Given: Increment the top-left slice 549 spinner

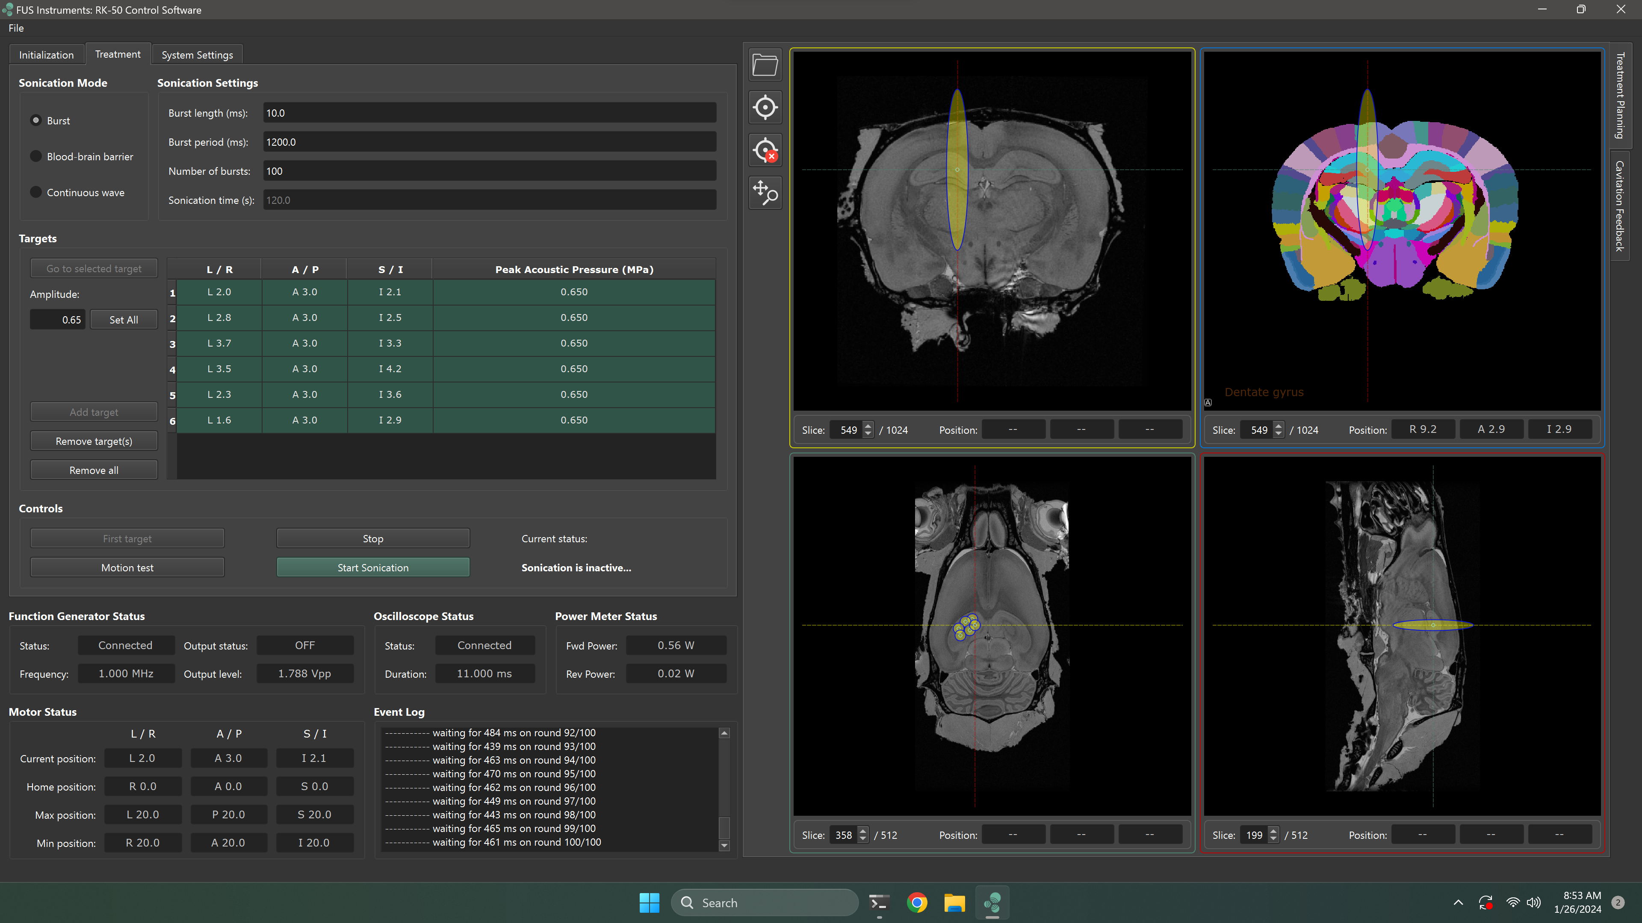Looking at the screenshot, I should point(868,426).
